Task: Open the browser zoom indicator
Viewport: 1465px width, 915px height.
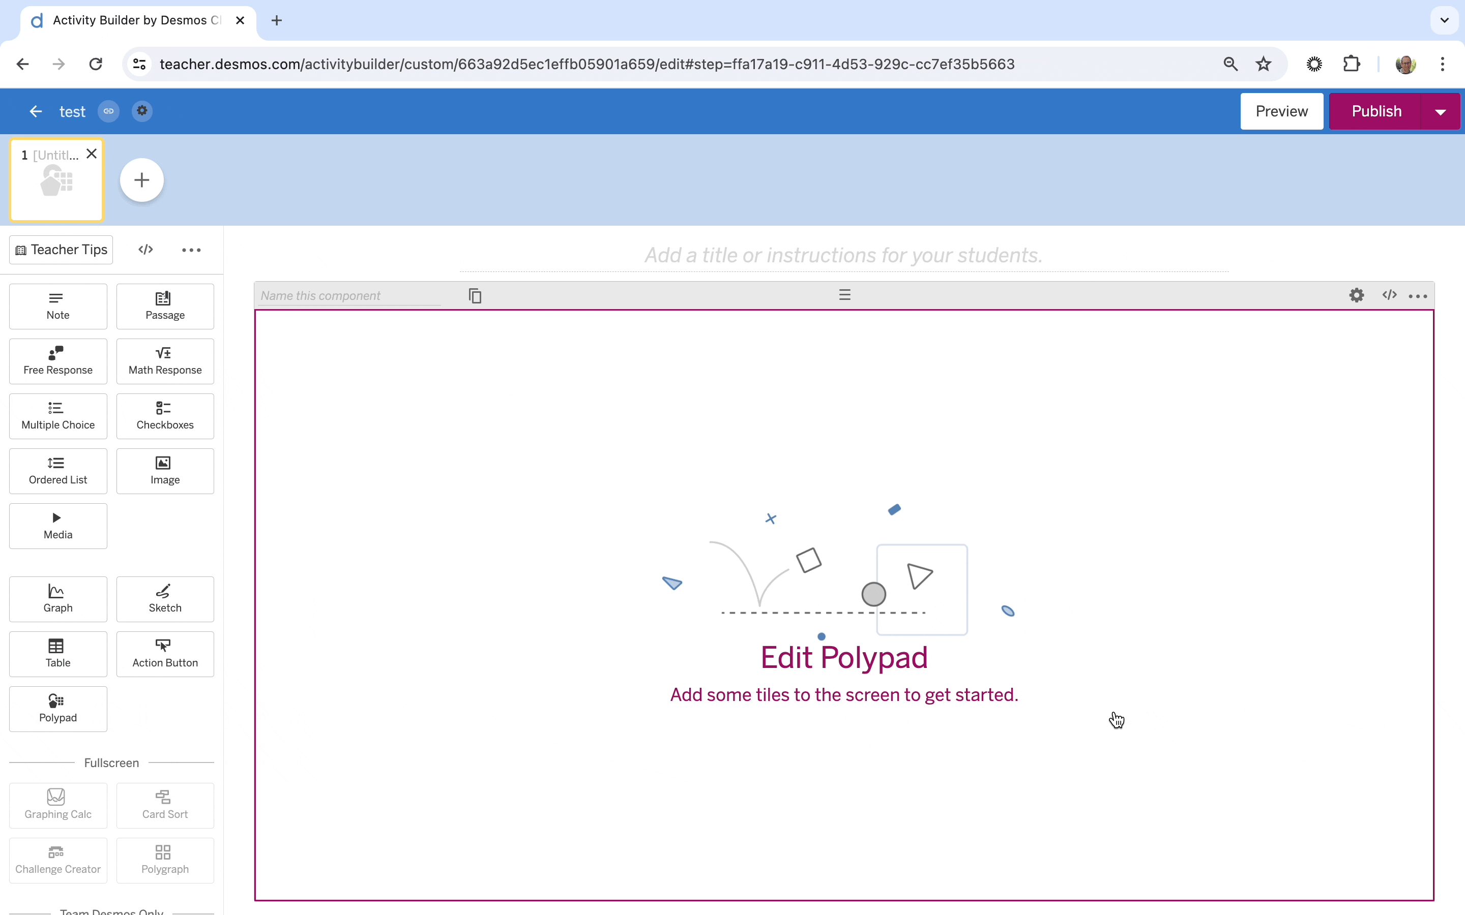Action: pos(1230,64)
